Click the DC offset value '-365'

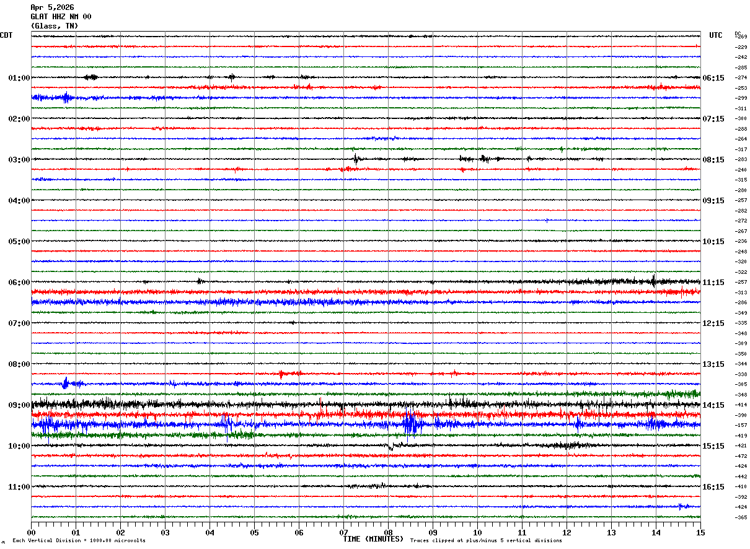[x=741, y=517]
